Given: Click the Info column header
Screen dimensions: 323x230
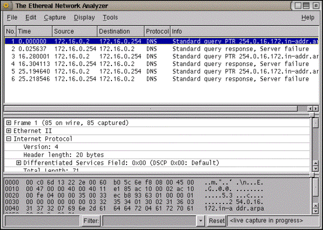Looking at the screenshot, I should click(x=245, y=31).
